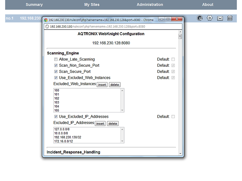This screenshot has width=242, height=181.
Task: Click the mail envelope icon for site no.1
Action: tap(220, 18)
